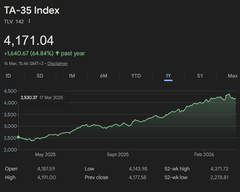Viewport: 240px width, 192px height.
Task: Click the 2,000 y-axis label
Action: (x=10, y=150)
